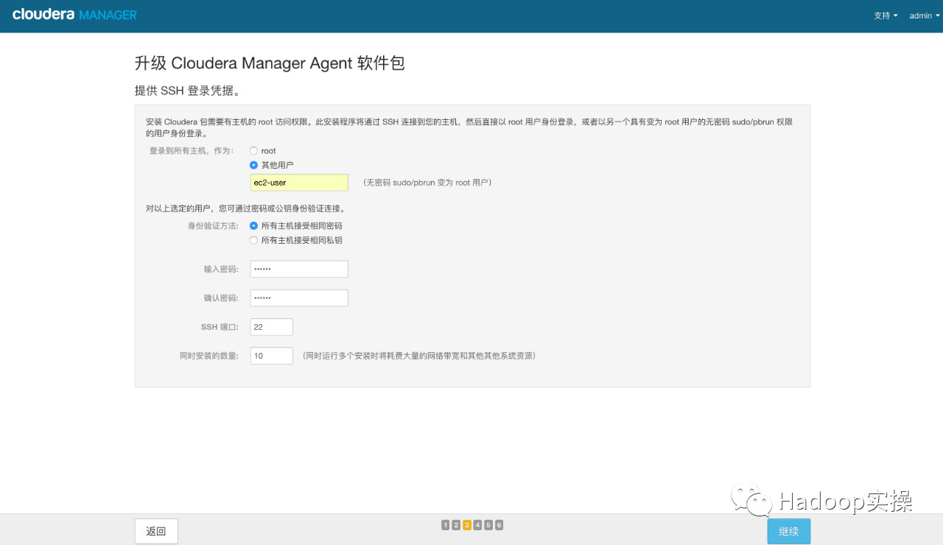
Task: Click the 无密码 sudo/pbrun hint text
Action: click(427, 183)
